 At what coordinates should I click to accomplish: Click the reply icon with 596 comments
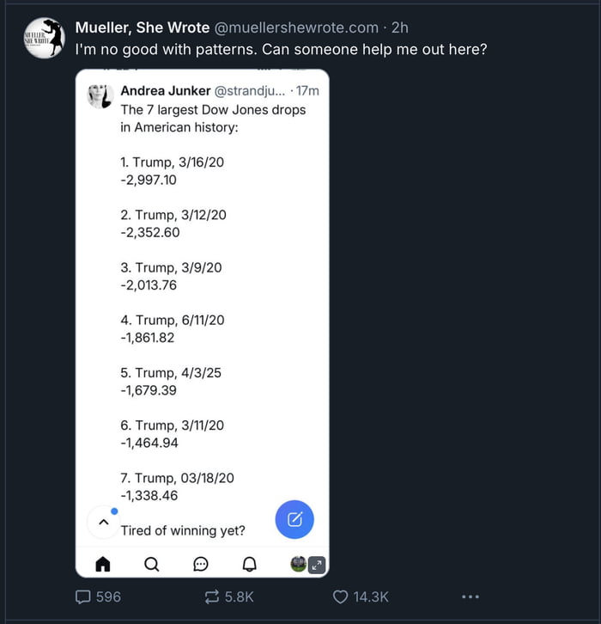[x=84, y=596]
